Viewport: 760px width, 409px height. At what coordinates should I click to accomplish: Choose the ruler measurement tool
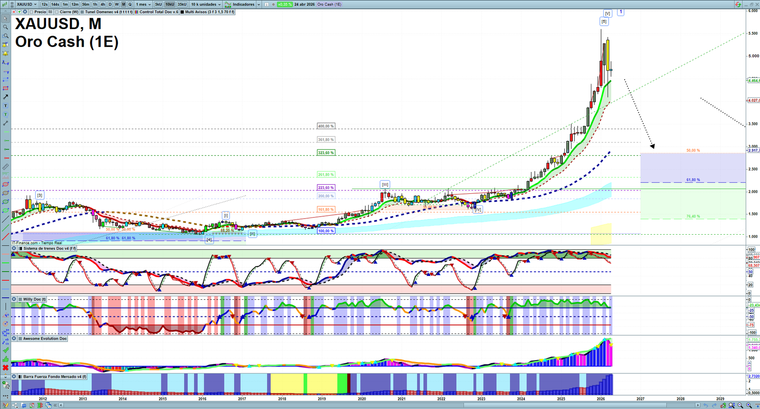point(6,167)
